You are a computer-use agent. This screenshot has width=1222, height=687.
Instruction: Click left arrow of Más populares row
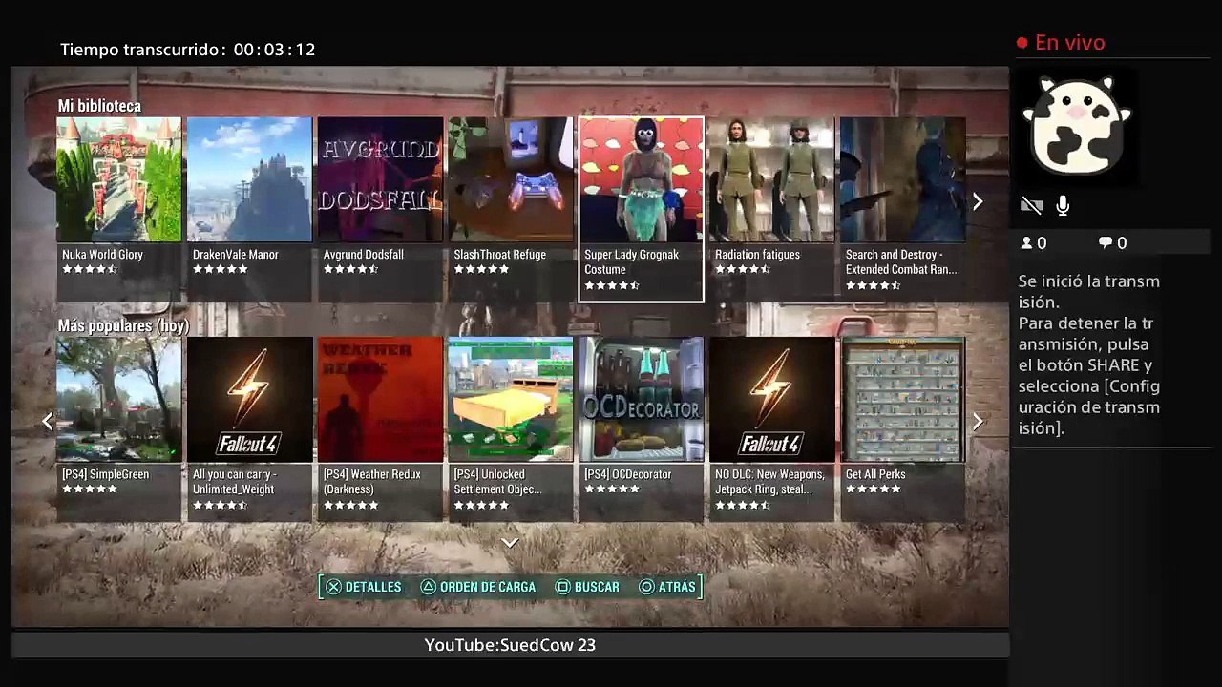tap(47, 421)
